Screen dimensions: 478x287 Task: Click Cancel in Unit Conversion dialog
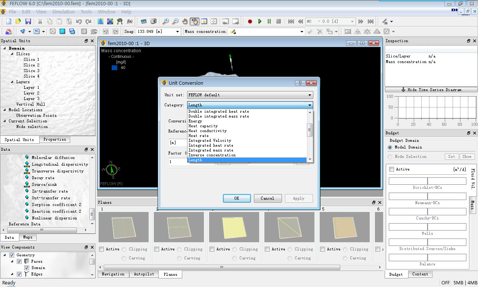coord(267,198)
